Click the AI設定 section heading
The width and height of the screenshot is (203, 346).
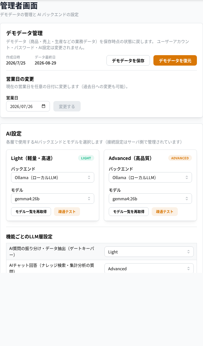pyautogui.click(x=14, y=134)
